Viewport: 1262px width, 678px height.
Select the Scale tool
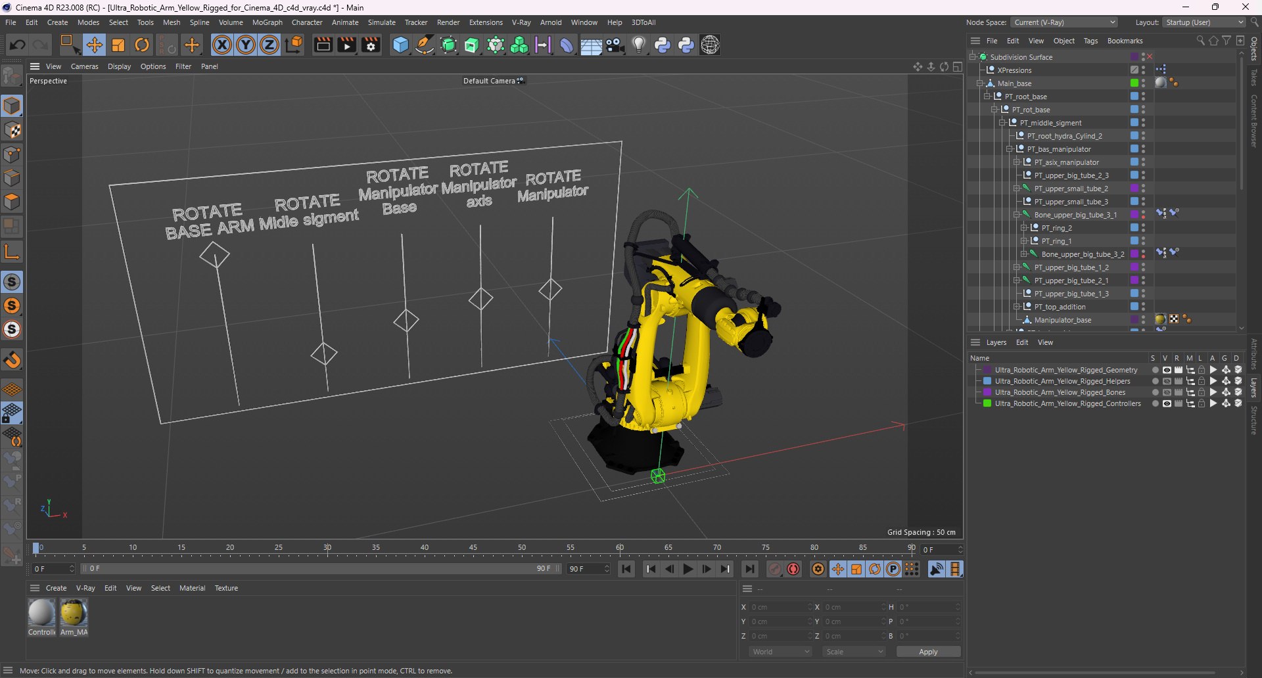click(118, 45)
